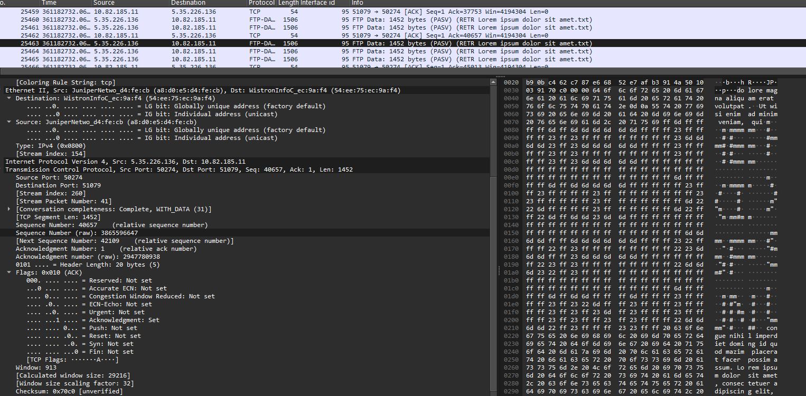Viewport: 806px width, 396px height.
Task: Click hex dump row at offset 0290
Action: tap(641, 391)
